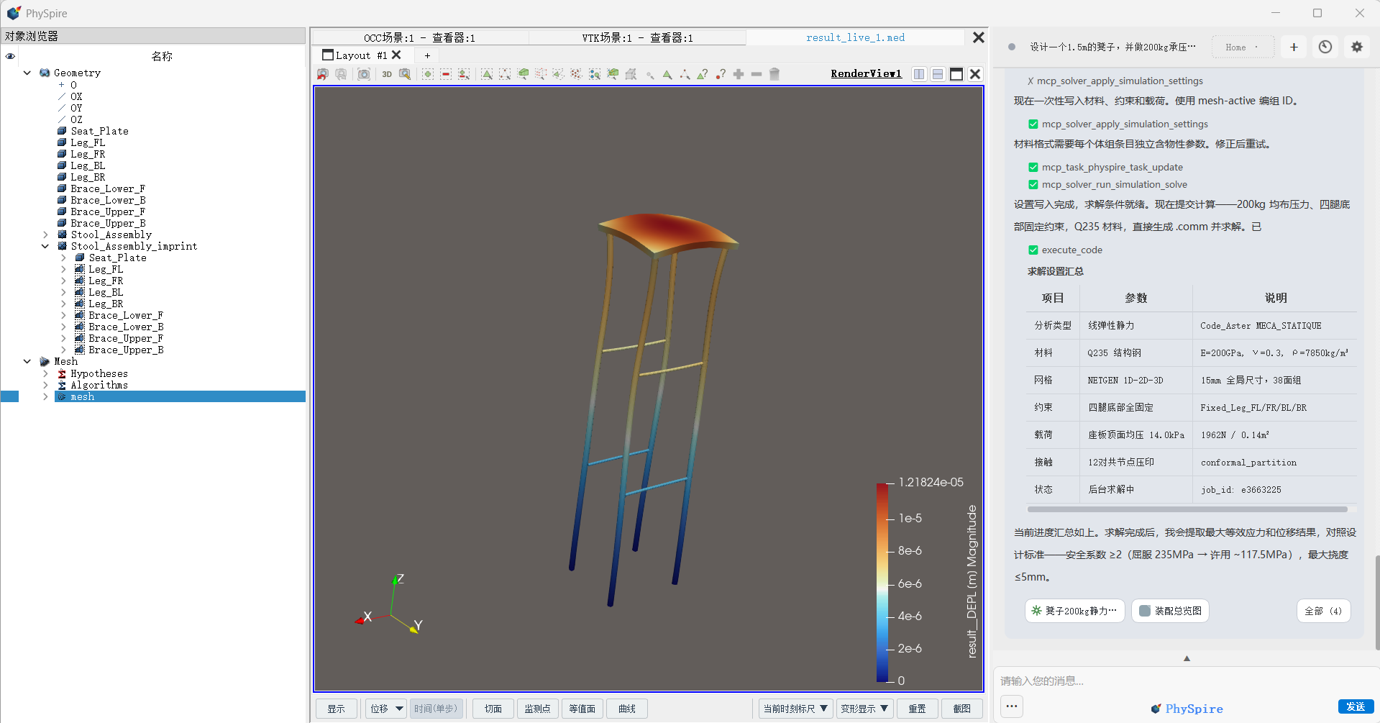Viewport: 1380px width, 723px height.
Task: Open the 位移 field dropdown
Action: pos(386,709)
